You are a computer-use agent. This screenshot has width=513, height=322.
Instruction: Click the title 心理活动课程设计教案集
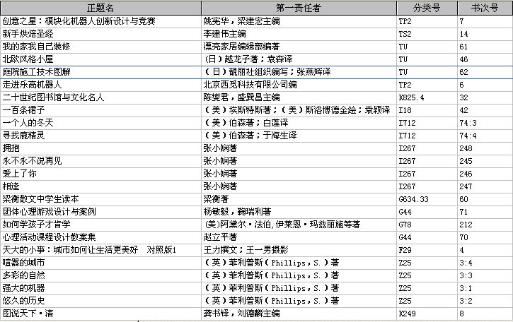coord(49,238)
